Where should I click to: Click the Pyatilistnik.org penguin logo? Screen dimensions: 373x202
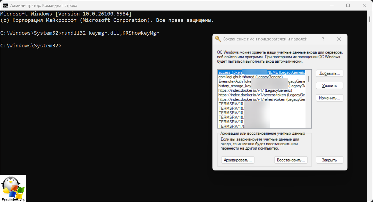(x=13, y=188)
